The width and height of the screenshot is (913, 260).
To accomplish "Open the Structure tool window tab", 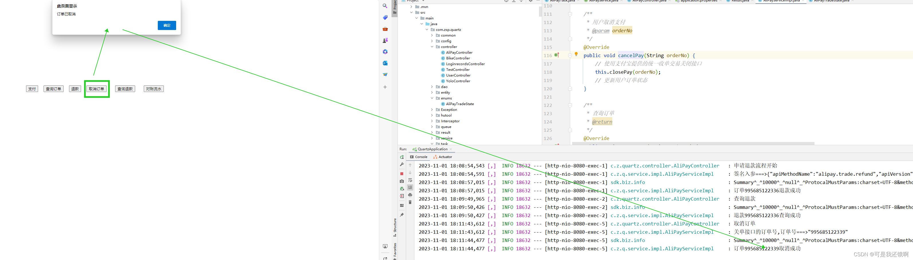I will (395, 227).
